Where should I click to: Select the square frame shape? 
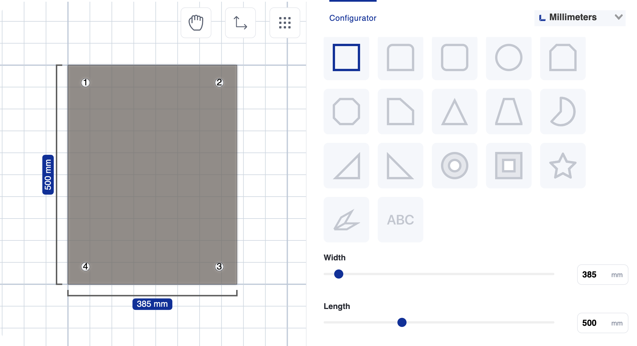pyautogui.click(x=509, y=166)
